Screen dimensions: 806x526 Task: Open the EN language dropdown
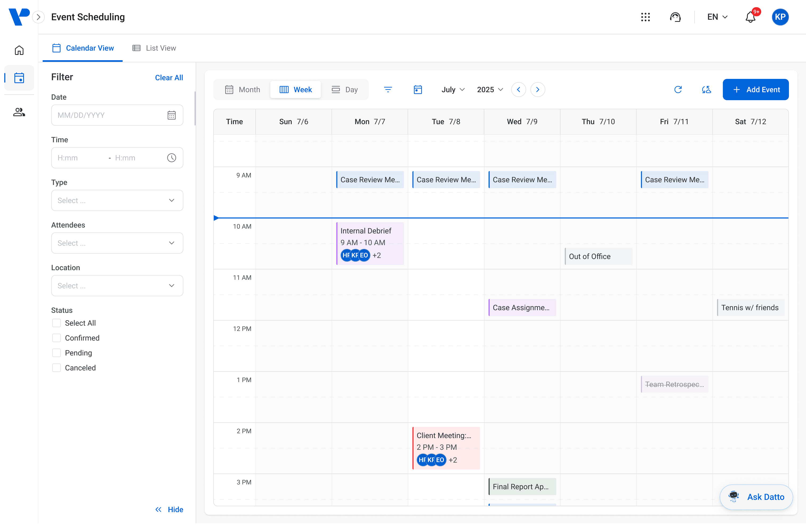(x=717, y=17)
